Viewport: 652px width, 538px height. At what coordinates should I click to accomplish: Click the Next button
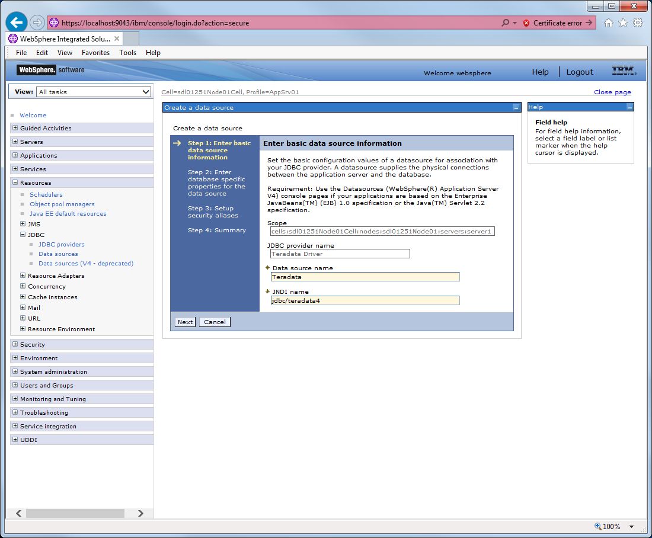[185, 322]
